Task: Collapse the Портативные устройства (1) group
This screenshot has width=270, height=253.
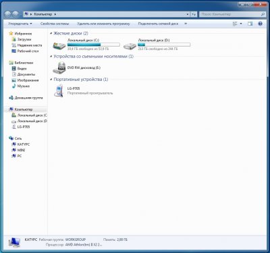Action: coord(51,80)
